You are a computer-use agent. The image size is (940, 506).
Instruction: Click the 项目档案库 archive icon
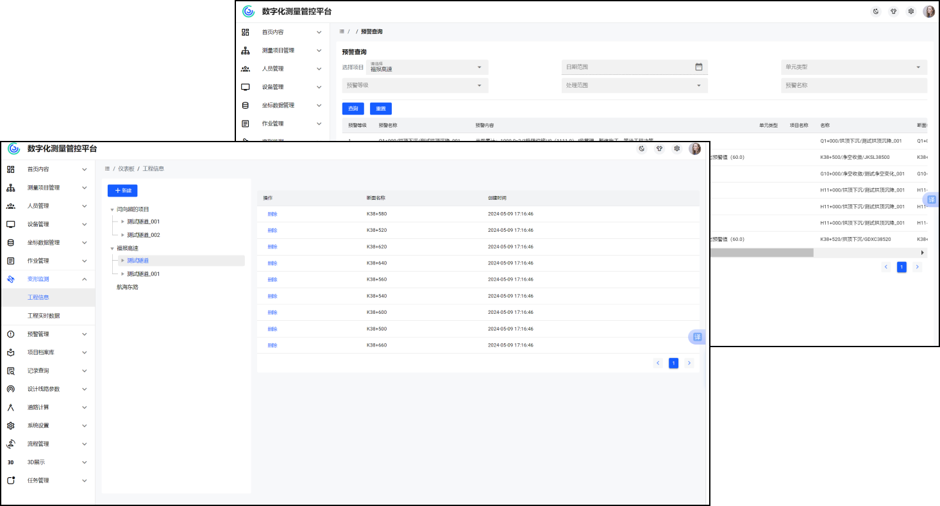click(x=11, y=352)
